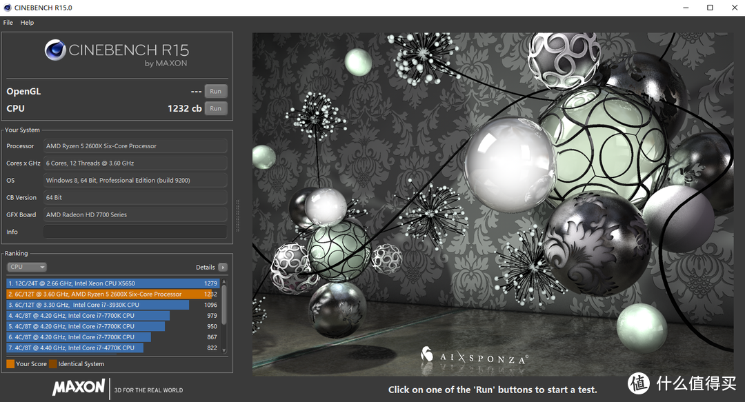Select the Intel Xeon CPU X5650 ranking row
Viewport: 745px width, 402px height.
coord(113,283)
